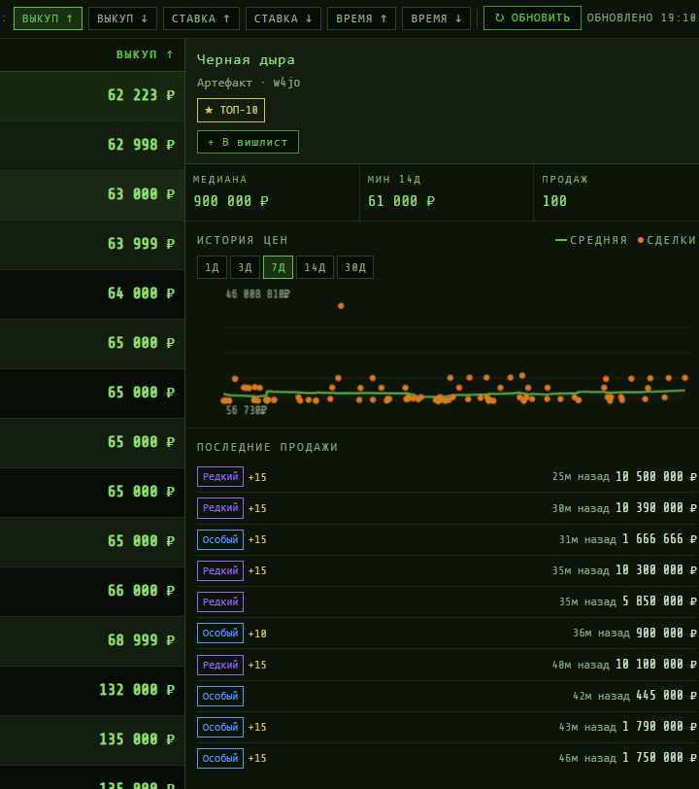Open sale of 5 850 000 ₽
Screen dimensions: 699x789
[447, 601]
